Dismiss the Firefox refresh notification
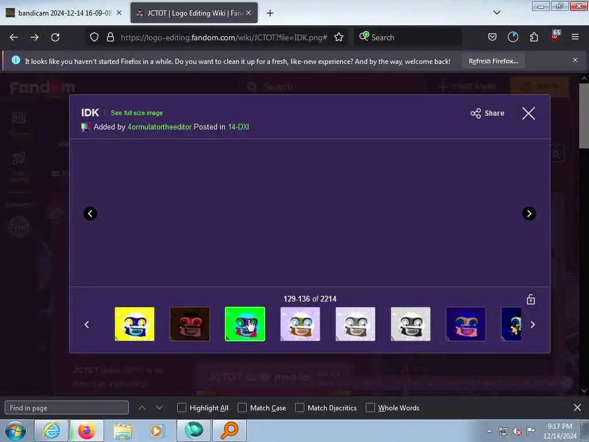 575,60
